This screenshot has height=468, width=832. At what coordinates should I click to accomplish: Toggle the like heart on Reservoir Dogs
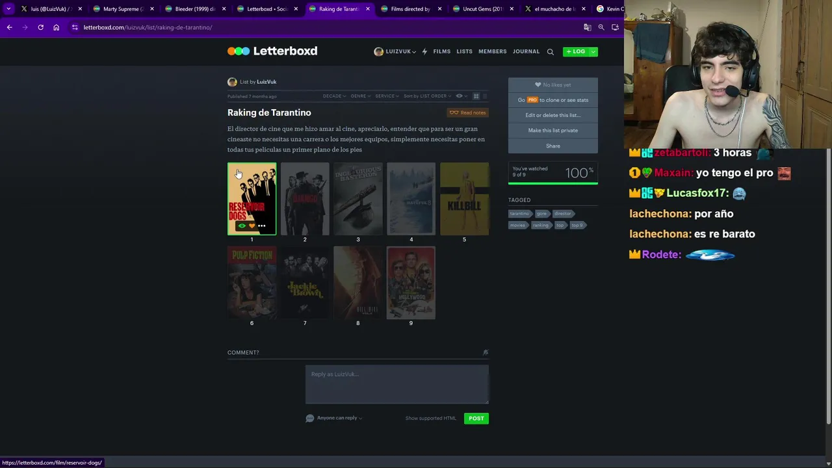[x=252, y=226]
